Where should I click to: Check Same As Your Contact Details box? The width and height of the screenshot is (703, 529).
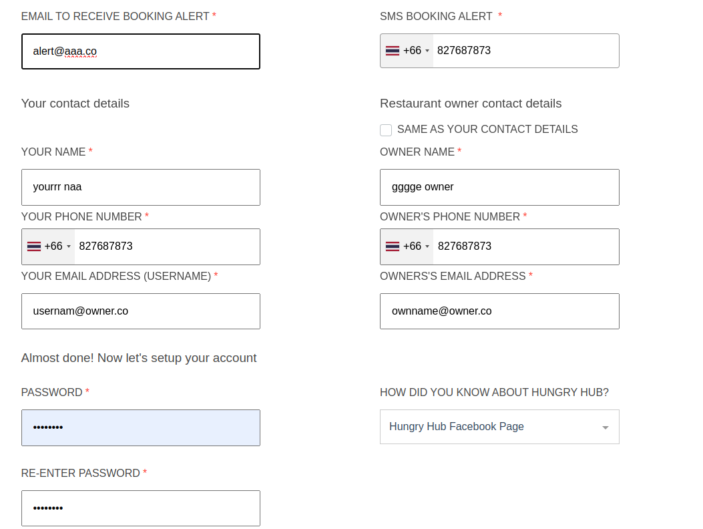(x=386, y=130)
